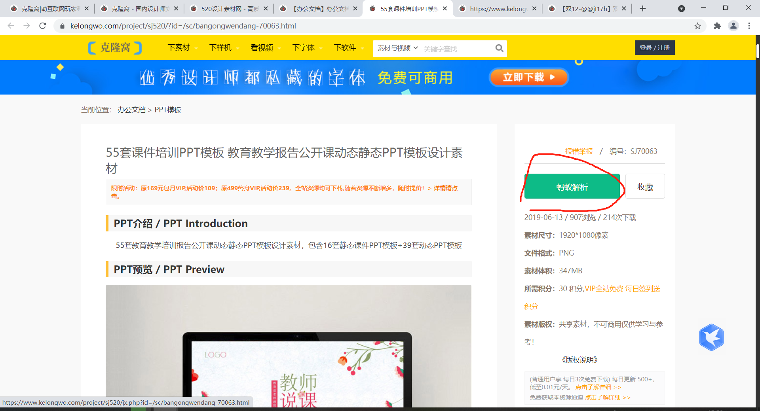Expand the 下素材 menu
The height and width of the screenshot is (411, 760).
[x=182, y=48]
